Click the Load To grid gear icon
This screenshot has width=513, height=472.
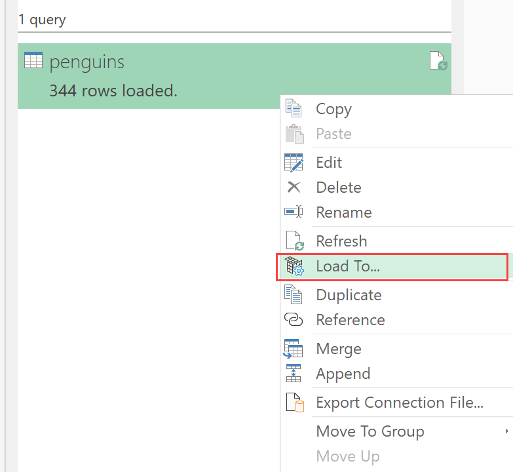click(294, 265)
